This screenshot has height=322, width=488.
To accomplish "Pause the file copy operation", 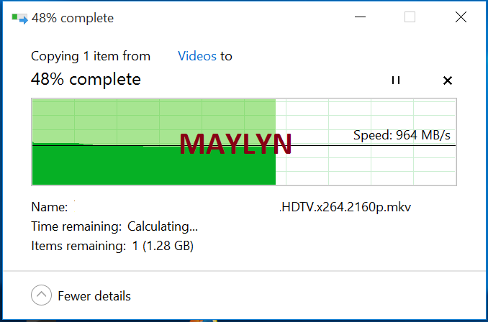I will pyautogui.click(x=396, y=80).
